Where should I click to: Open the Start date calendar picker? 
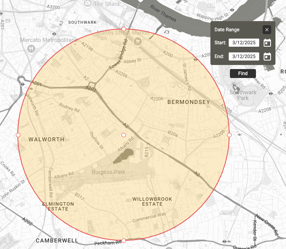click(267, 43)
